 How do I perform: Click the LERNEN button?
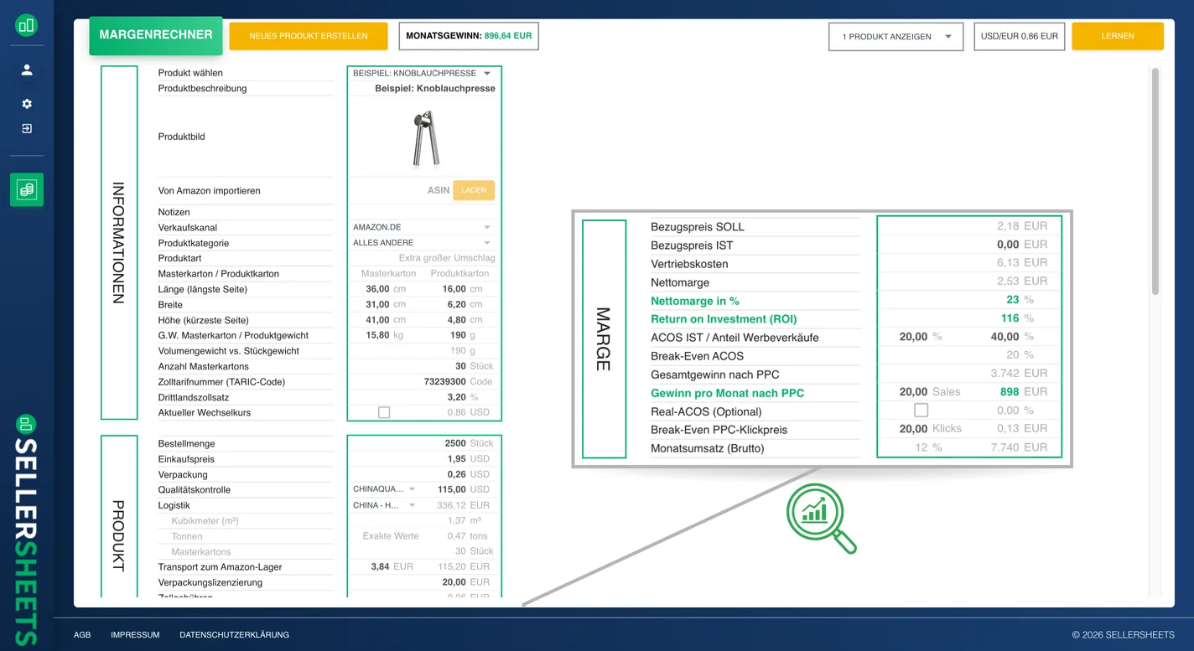point(1118,36)
